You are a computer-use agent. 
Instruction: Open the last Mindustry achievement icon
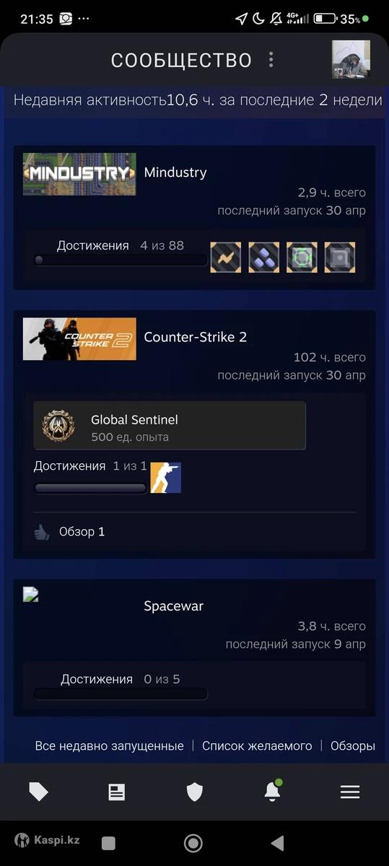click(340, 257)
